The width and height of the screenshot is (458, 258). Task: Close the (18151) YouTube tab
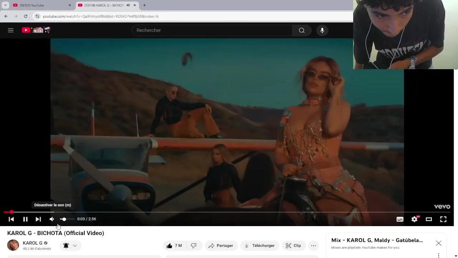[x=70, y=5]
